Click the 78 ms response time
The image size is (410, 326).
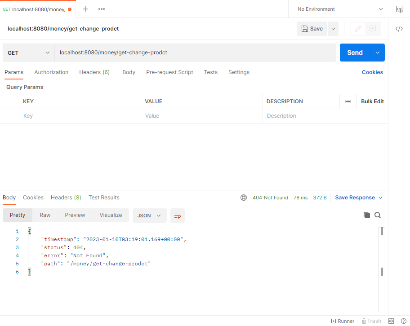click(x=300, y=198)
